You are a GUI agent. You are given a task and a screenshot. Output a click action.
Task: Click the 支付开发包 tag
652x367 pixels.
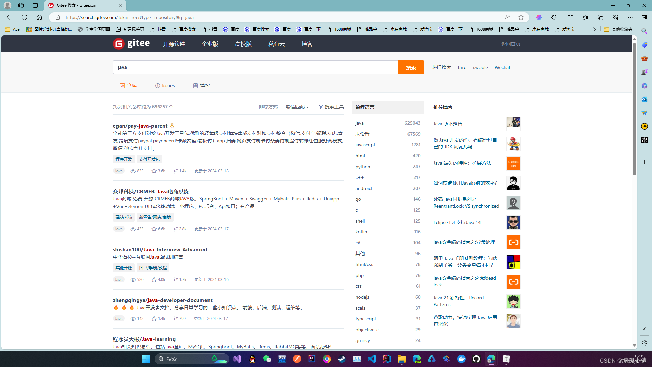tap(149, 159)
